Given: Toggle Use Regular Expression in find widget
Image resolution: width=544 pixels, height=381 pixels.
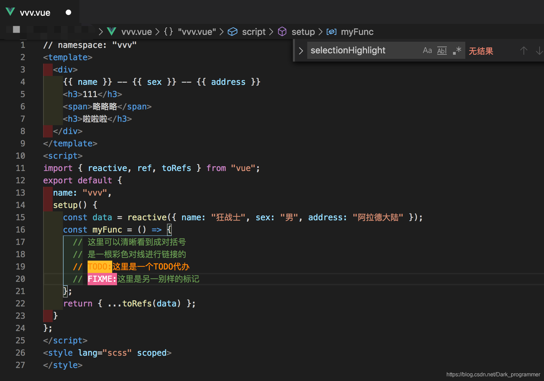Looking at the screenshot, I should [457, 51].
